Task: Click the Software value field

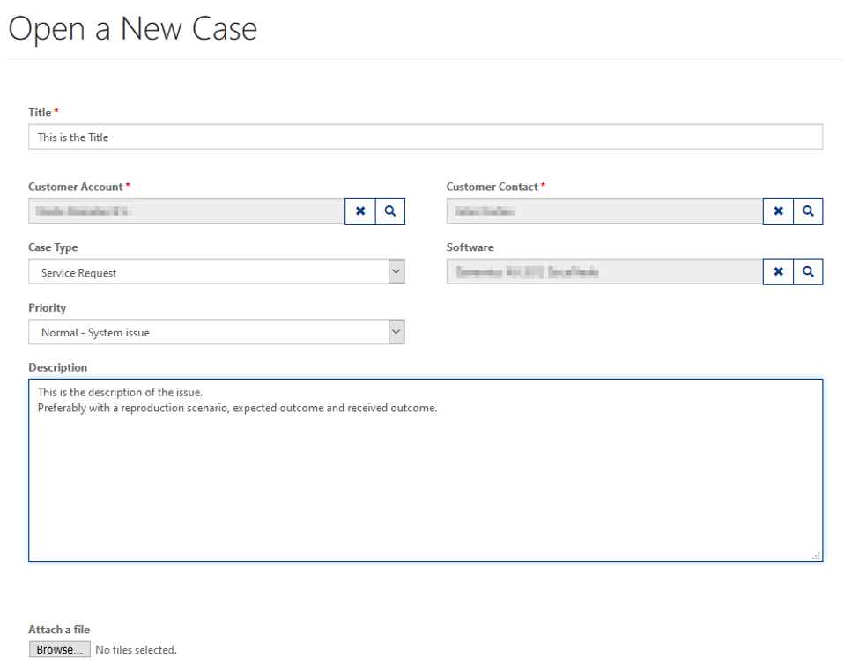Action: (x=604, y=272)
